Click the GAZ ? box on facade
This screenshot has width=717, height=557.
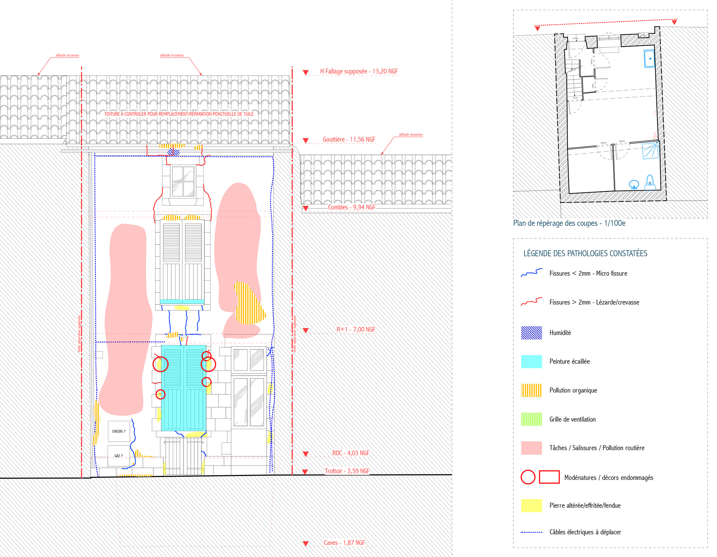pyautogui.click(x=118, y=456)
